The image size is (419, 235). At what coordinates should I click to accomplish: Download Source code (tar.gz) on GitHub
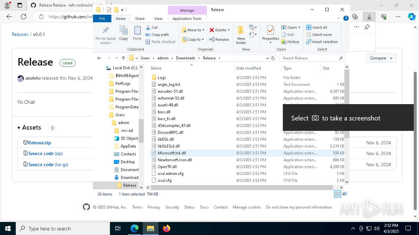click(x=48, y=164)
